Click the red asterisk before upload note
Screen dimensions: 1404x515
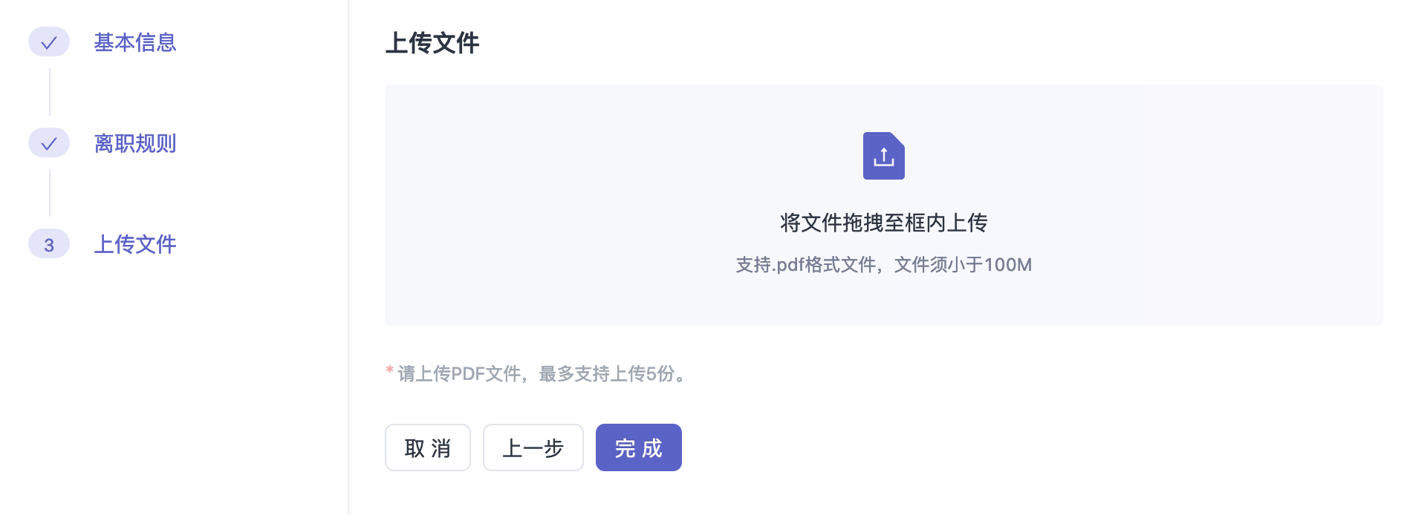click(389, 370)
